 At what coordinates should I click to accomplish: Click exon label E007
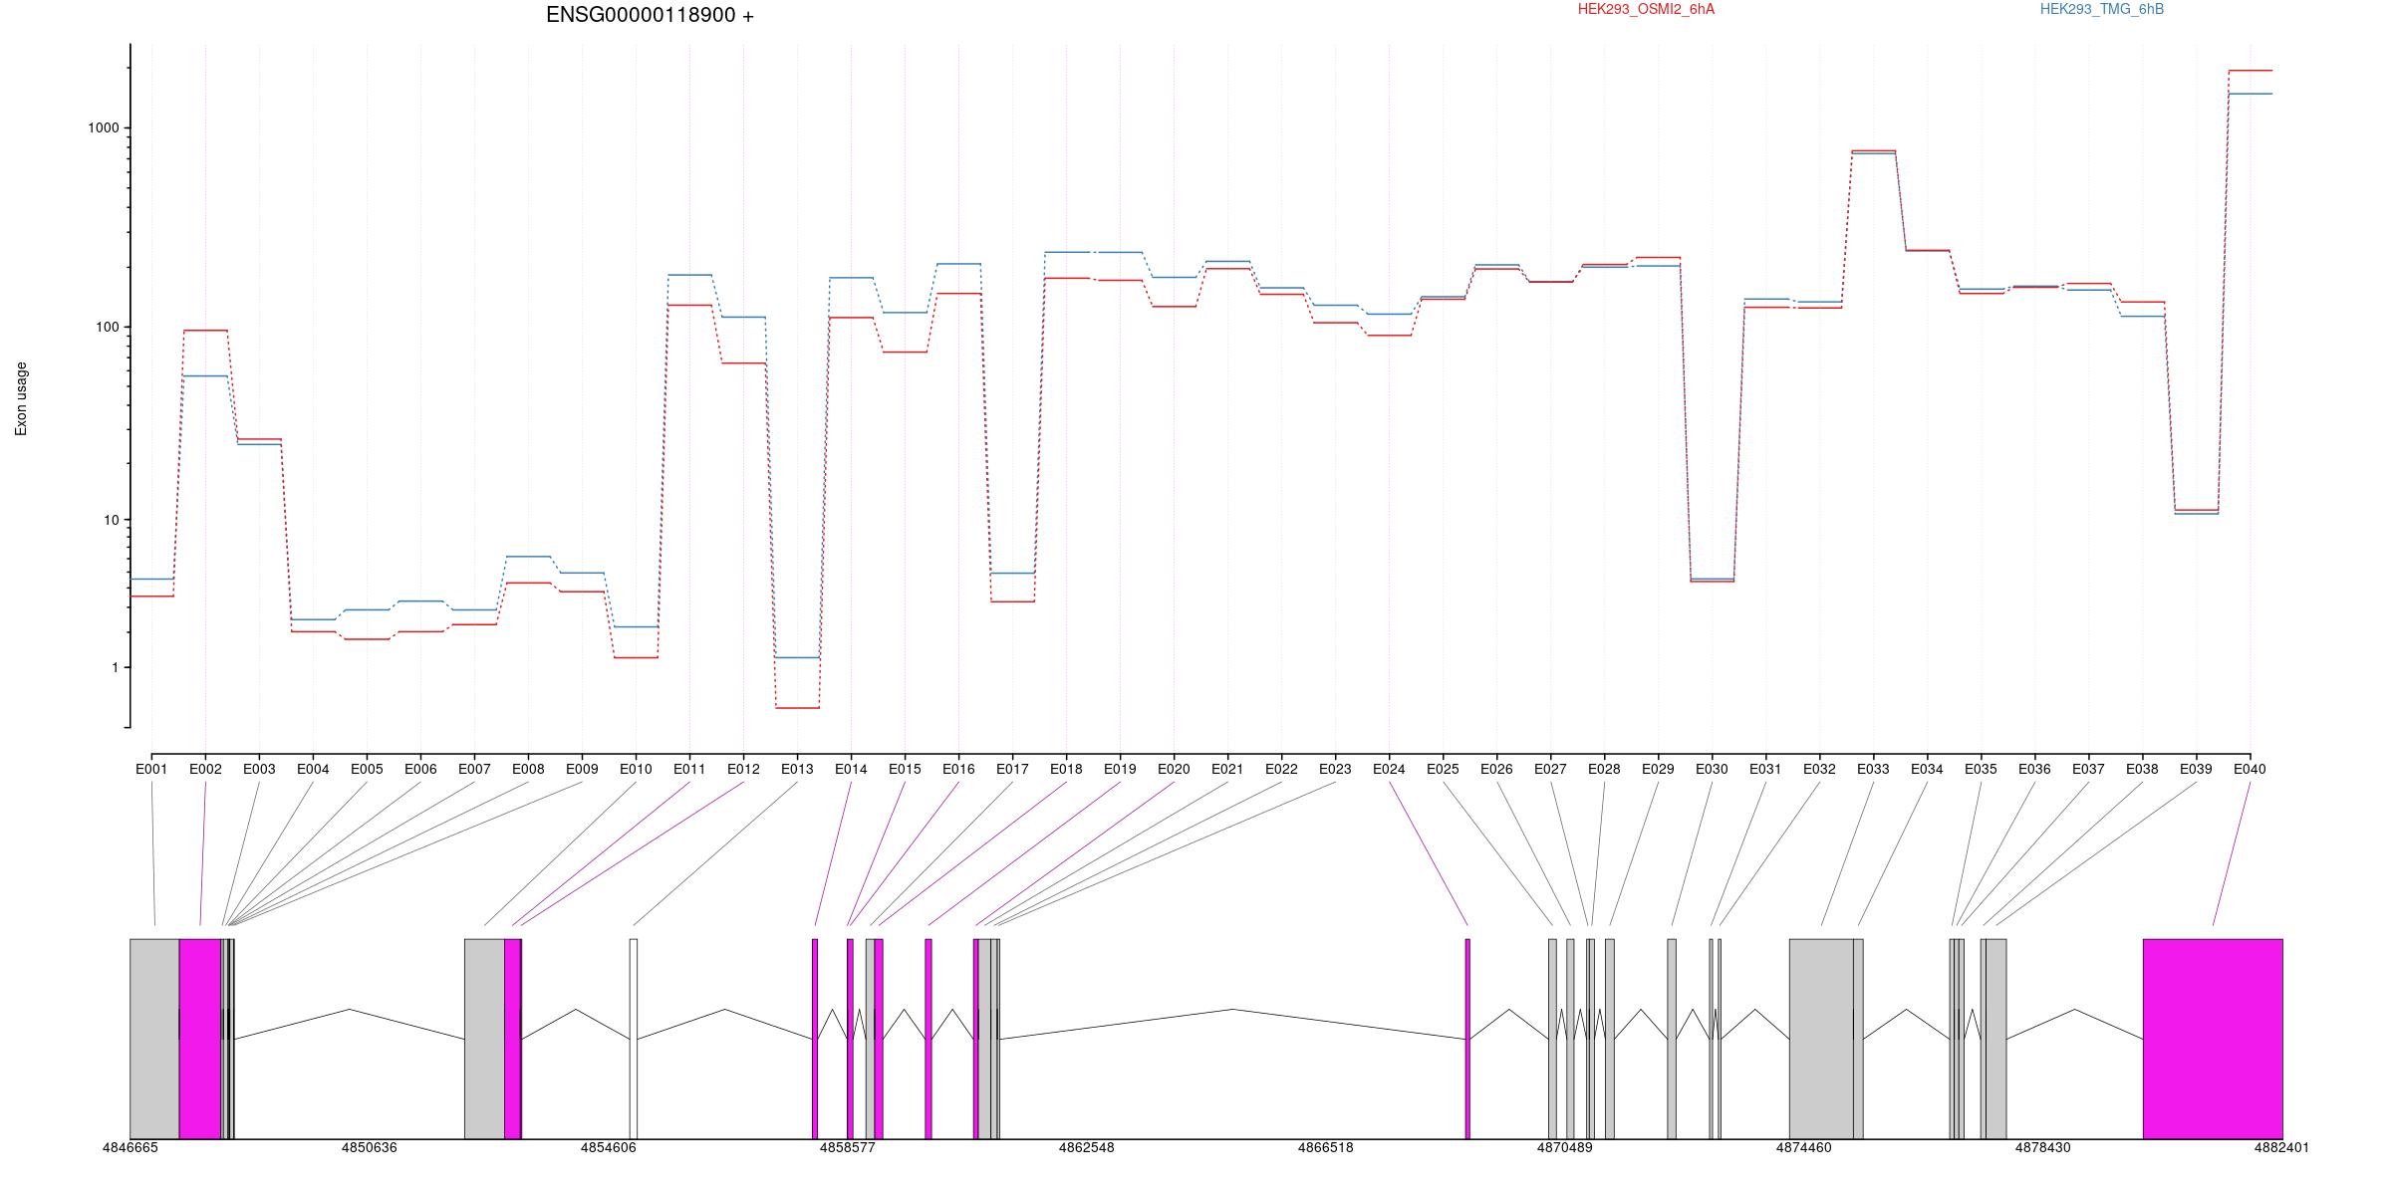474,769
